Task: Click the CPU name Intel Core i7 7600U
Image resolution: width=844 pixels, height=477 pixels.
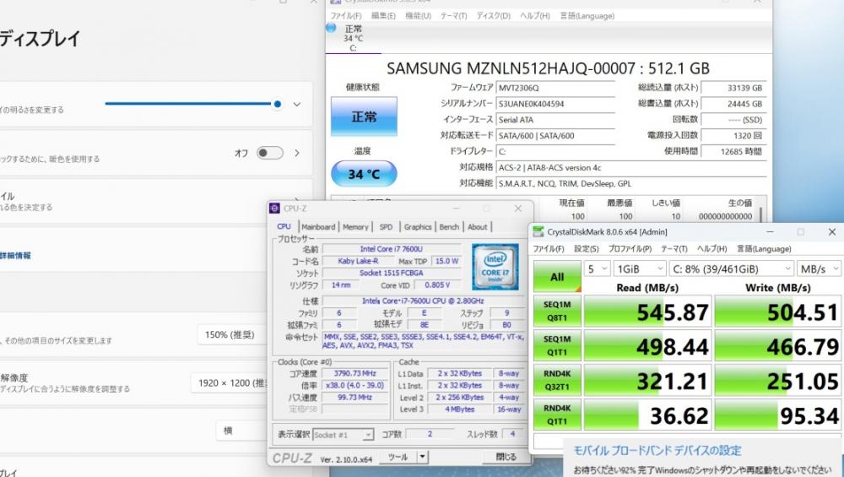Action: click(392, 249)
